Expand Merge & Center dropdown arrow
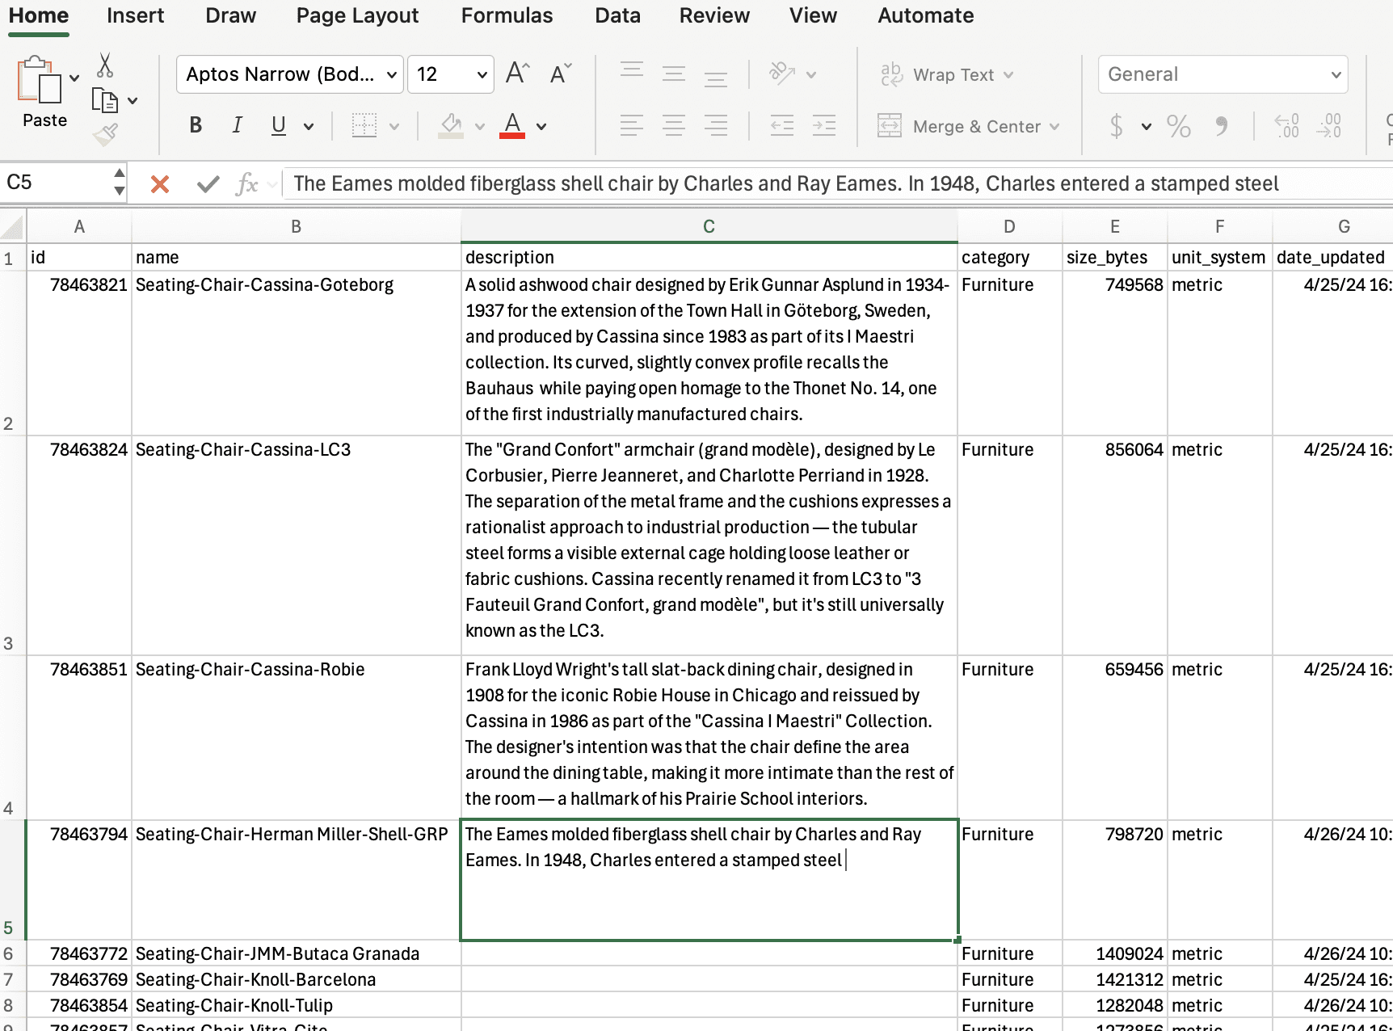This screenshot has width=1393, height=1031. (1054, 127)
